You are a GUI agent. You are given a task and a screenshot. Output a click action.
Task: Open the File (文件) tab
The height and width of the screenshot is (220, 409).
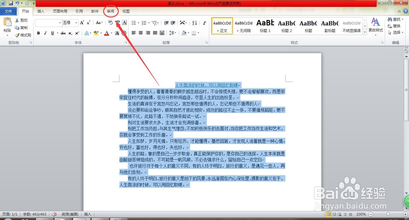[x=8, y=11]
